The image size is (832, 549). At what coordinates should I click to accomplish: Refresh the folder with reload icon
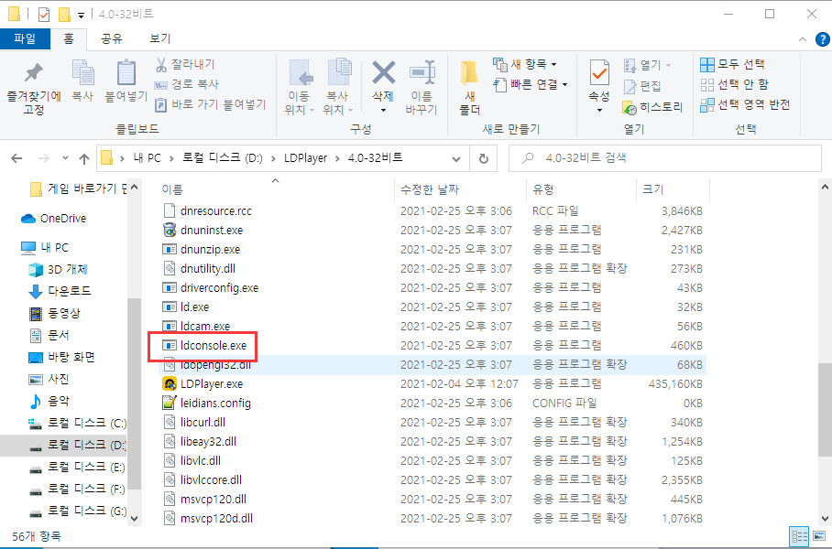coord(484,158)
